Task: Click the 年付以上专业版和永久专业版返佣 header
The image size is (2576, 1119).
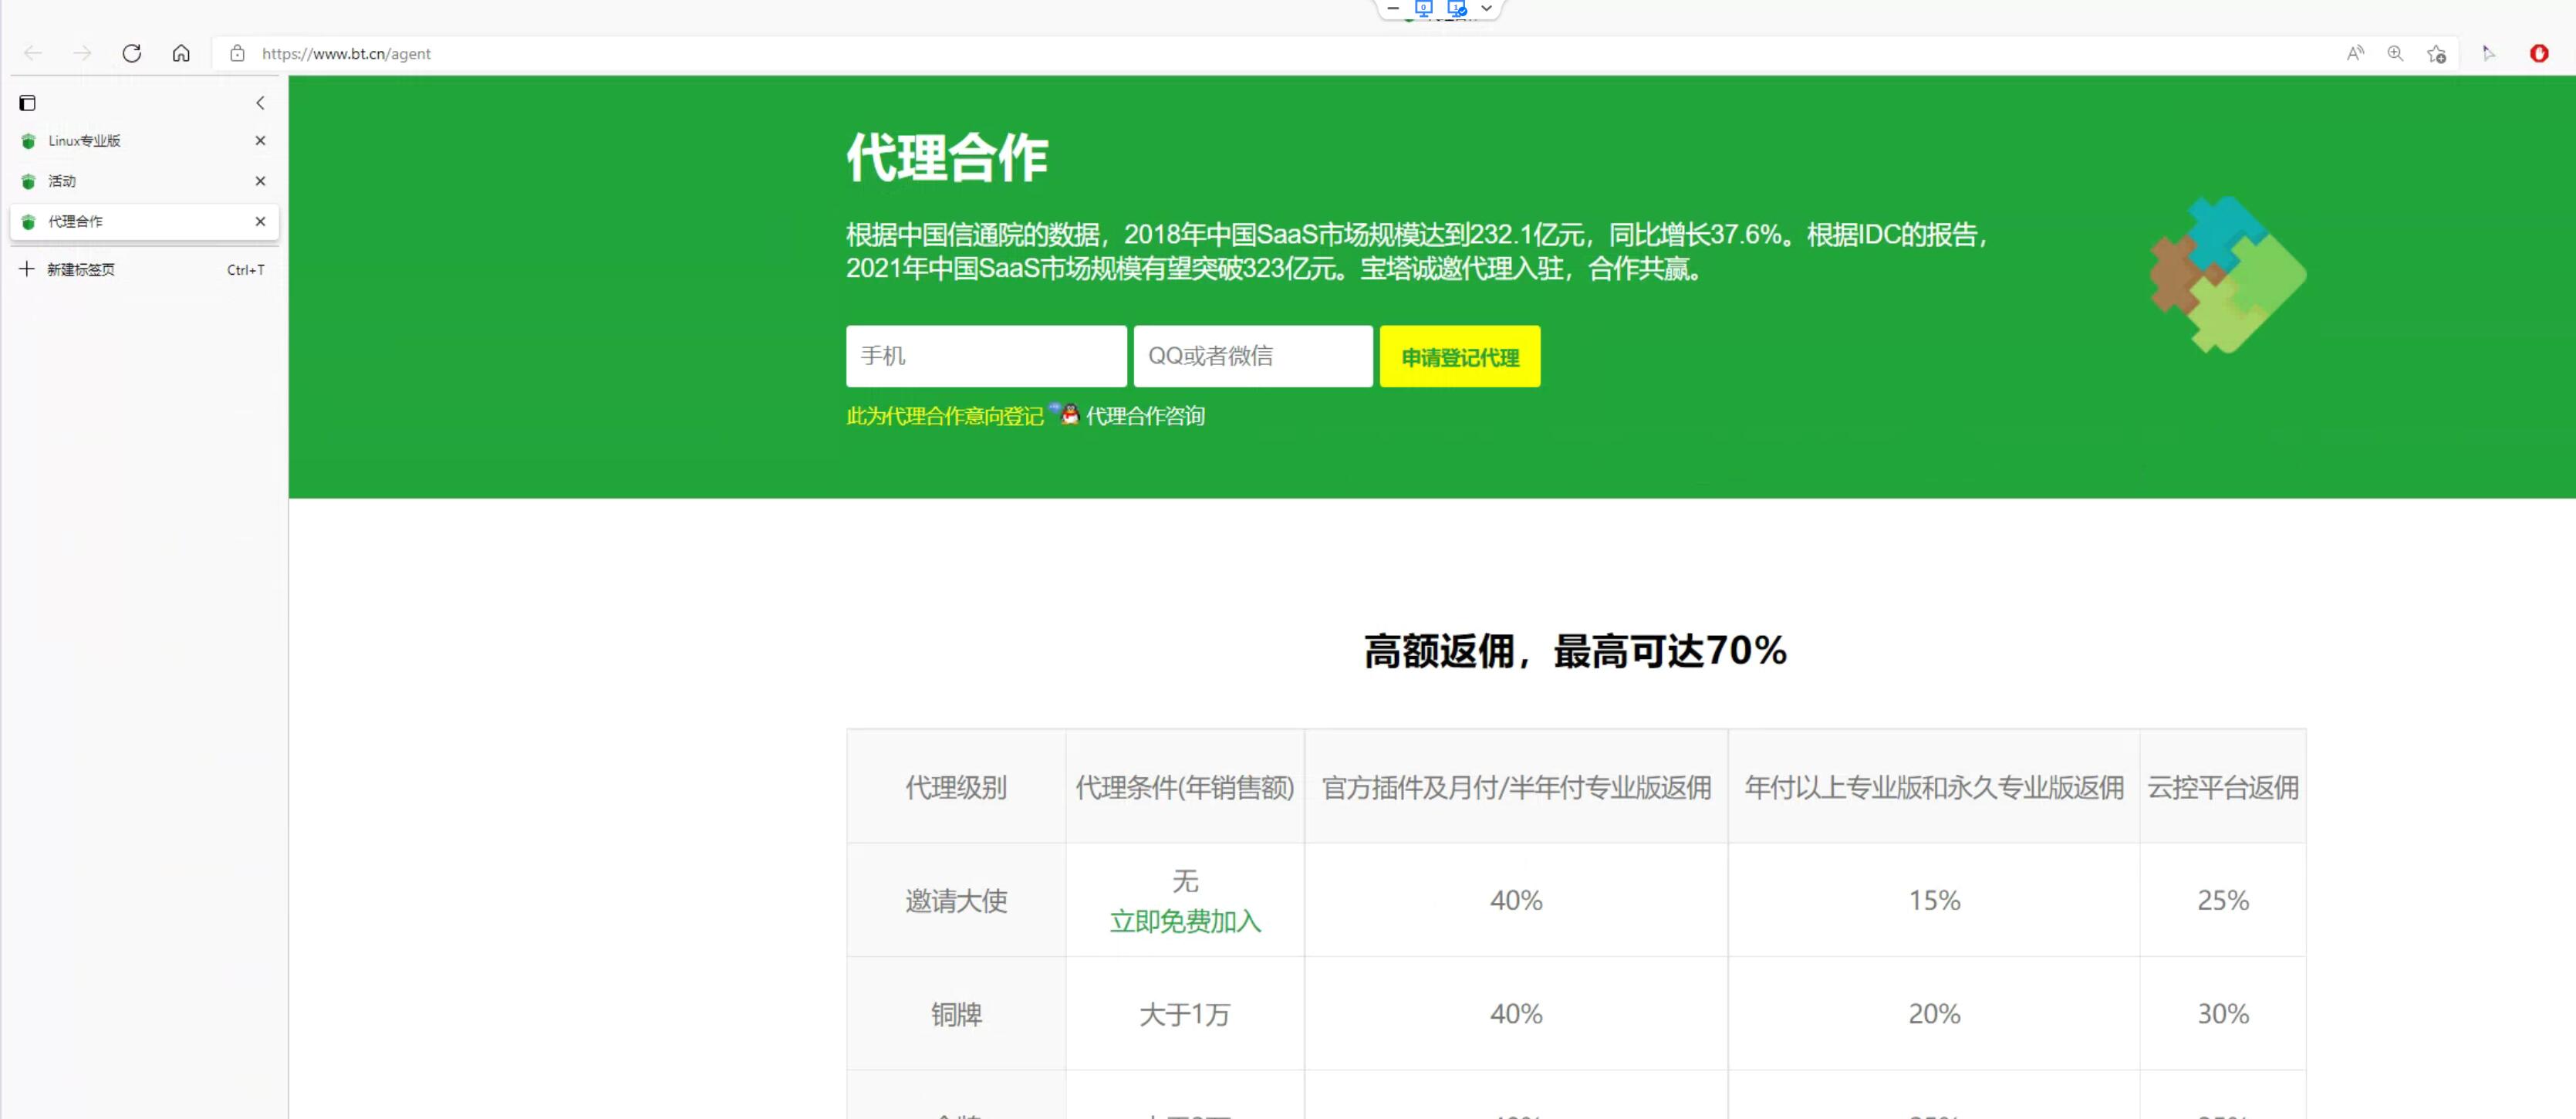Action: (1934, 787)
